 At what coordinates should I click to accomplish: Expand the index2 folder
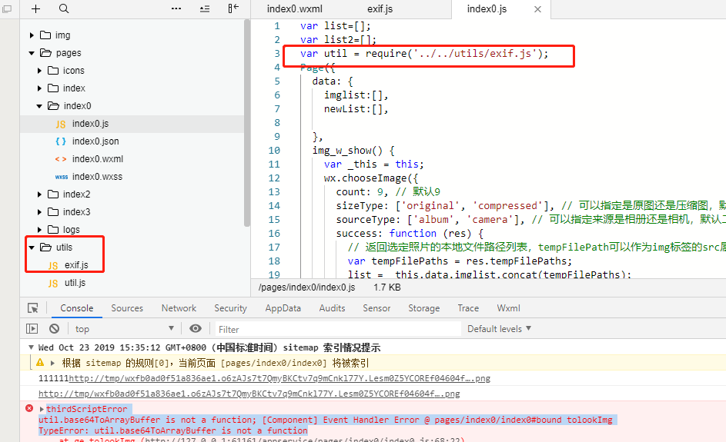39,194
